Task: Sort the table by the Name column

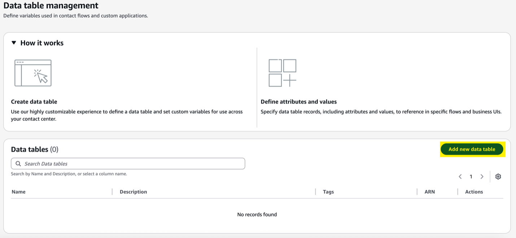Action: click(x=18, y=191)
